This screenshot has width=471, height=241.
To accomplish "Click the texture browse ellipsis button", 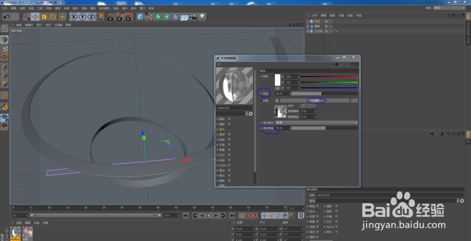I will (x=355, y=101).
